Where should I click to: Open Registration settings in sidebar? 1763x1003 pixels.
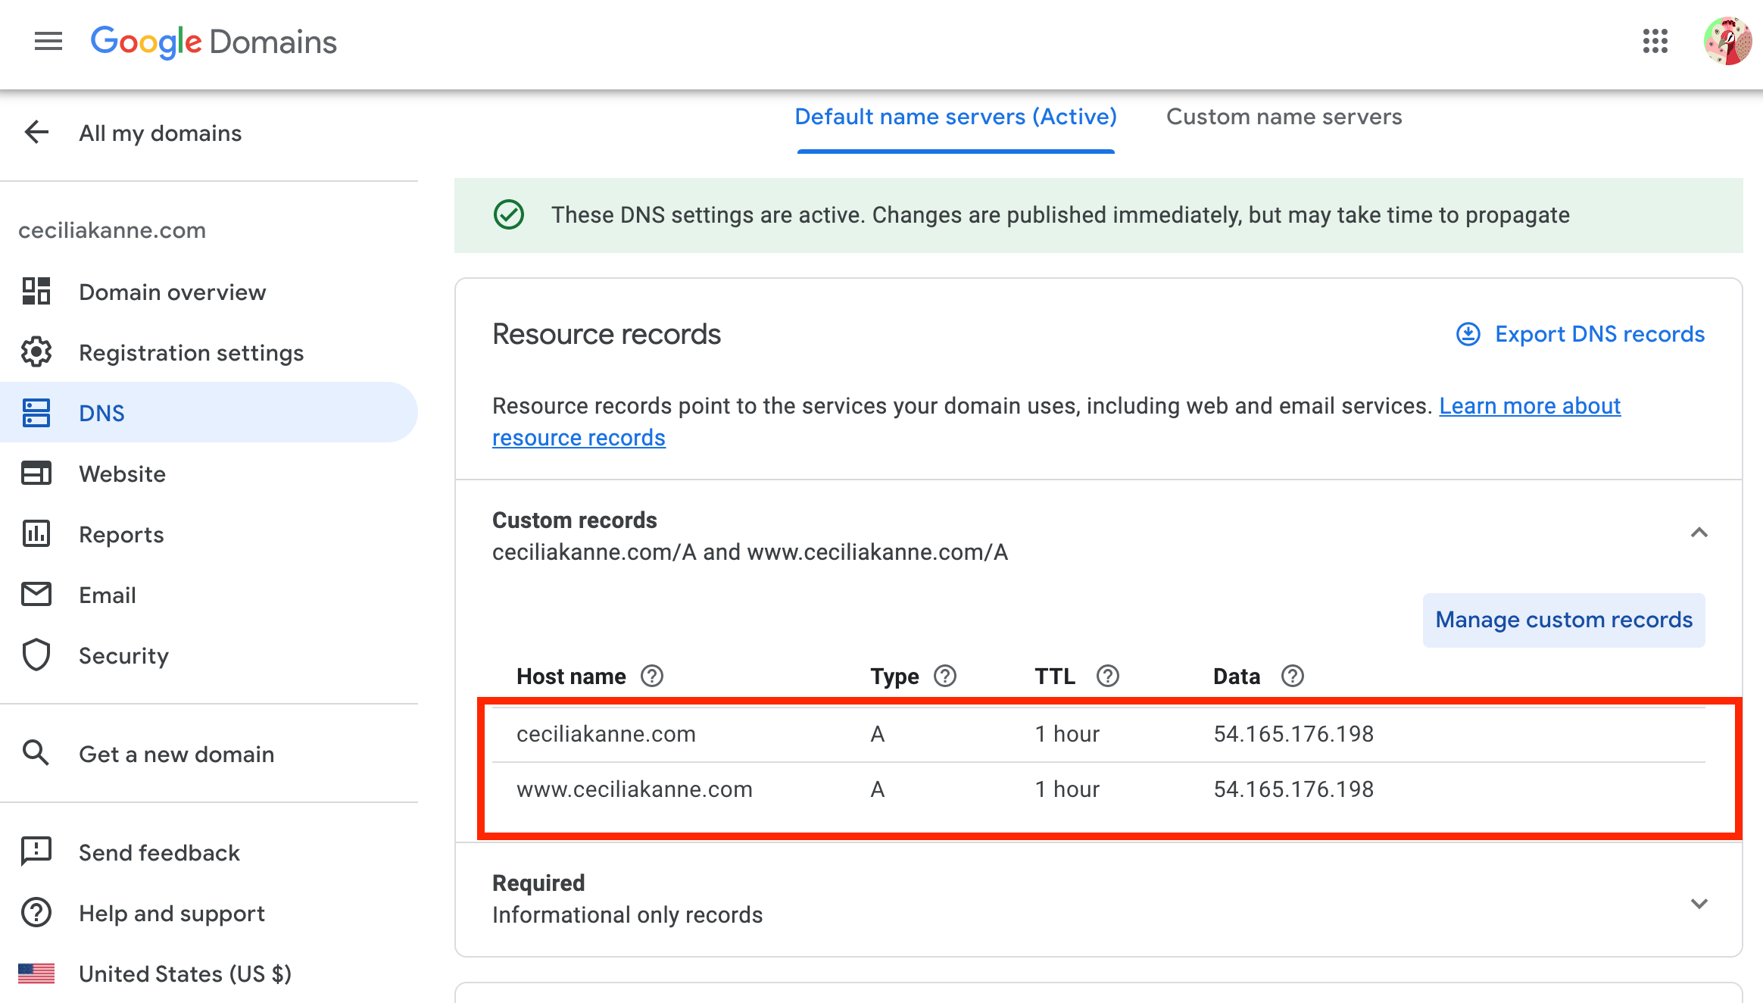(191, 353)
